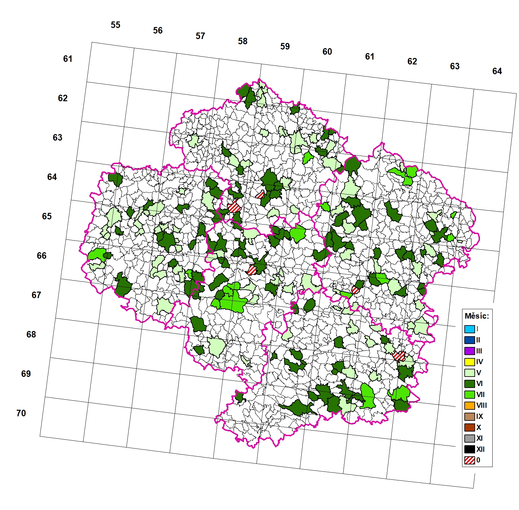Select the gray swatch for month XI
519x510 pixels.
point(470,438)
